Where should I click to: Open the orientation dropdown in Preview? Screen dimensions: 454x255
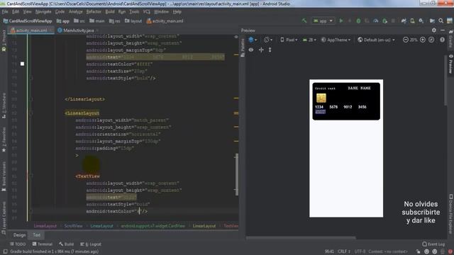[x=268, y=40]
